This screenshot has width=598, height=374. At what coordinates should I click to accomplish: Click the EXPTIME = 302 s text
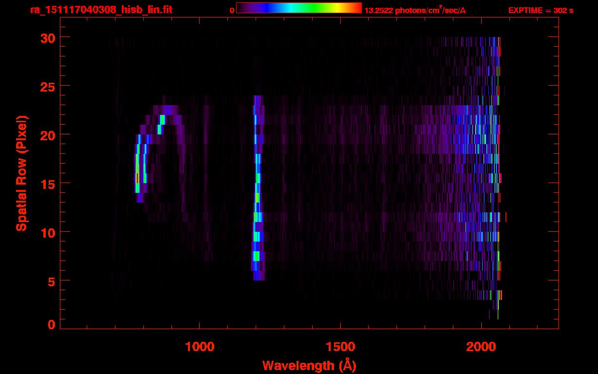point(541,10)
